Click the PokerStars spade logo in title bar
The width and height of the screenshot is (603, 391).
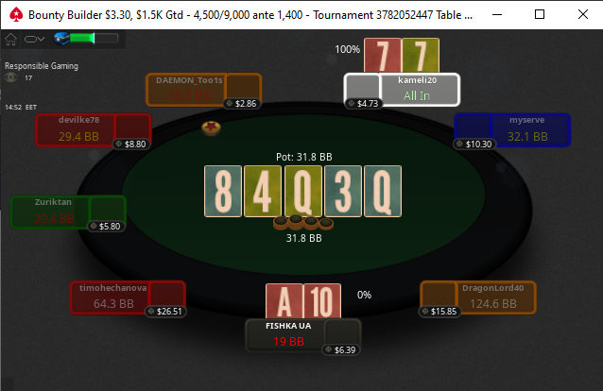point(16,14)
